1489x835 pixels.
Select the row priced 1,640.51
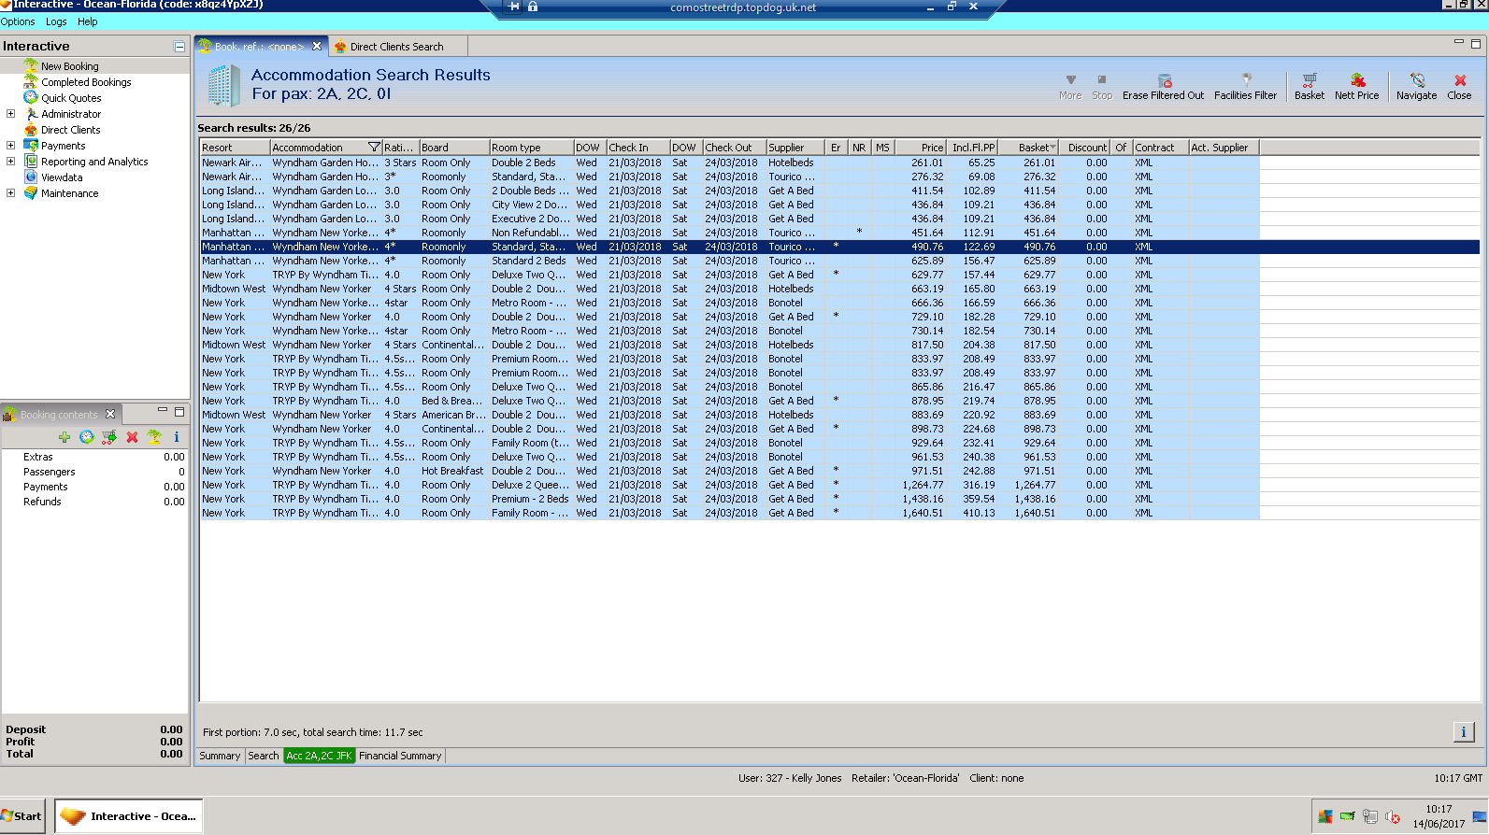730,513
